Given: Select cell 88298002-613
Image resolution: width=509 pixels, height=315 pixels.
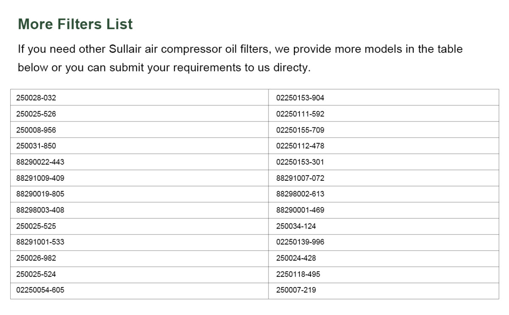Looking at the screenshot, I should 383,194.
